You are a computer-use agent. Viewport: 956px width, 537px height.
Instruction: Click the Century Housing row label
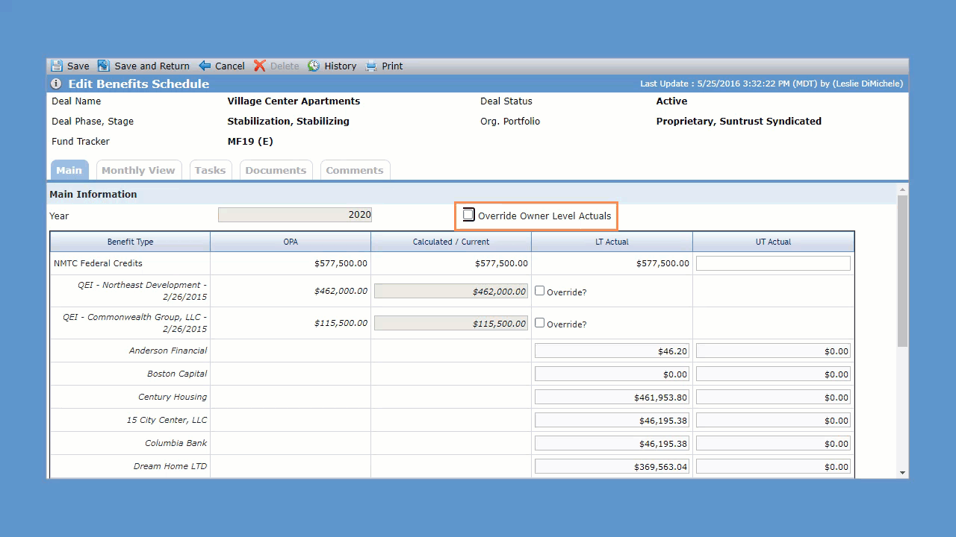[173, 397]
